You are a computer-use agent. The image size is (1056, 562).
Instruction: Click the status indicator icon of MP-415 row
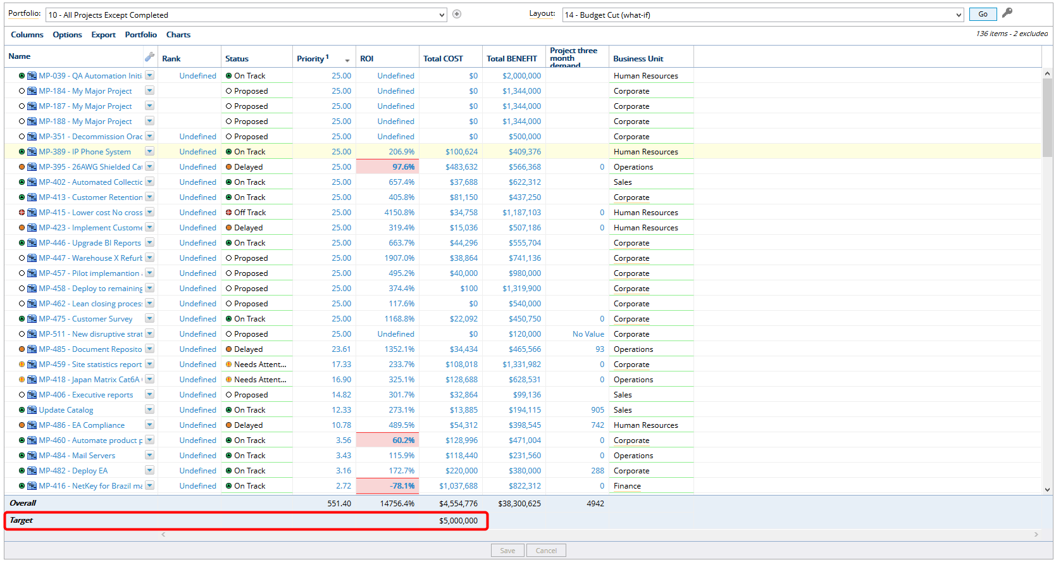click(22, 213)
